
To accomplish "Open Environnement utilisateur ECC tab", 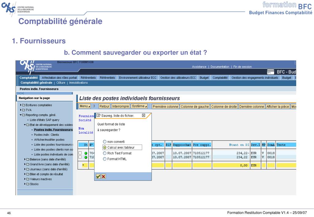I will pyautogui.click(x=138, y=78).
